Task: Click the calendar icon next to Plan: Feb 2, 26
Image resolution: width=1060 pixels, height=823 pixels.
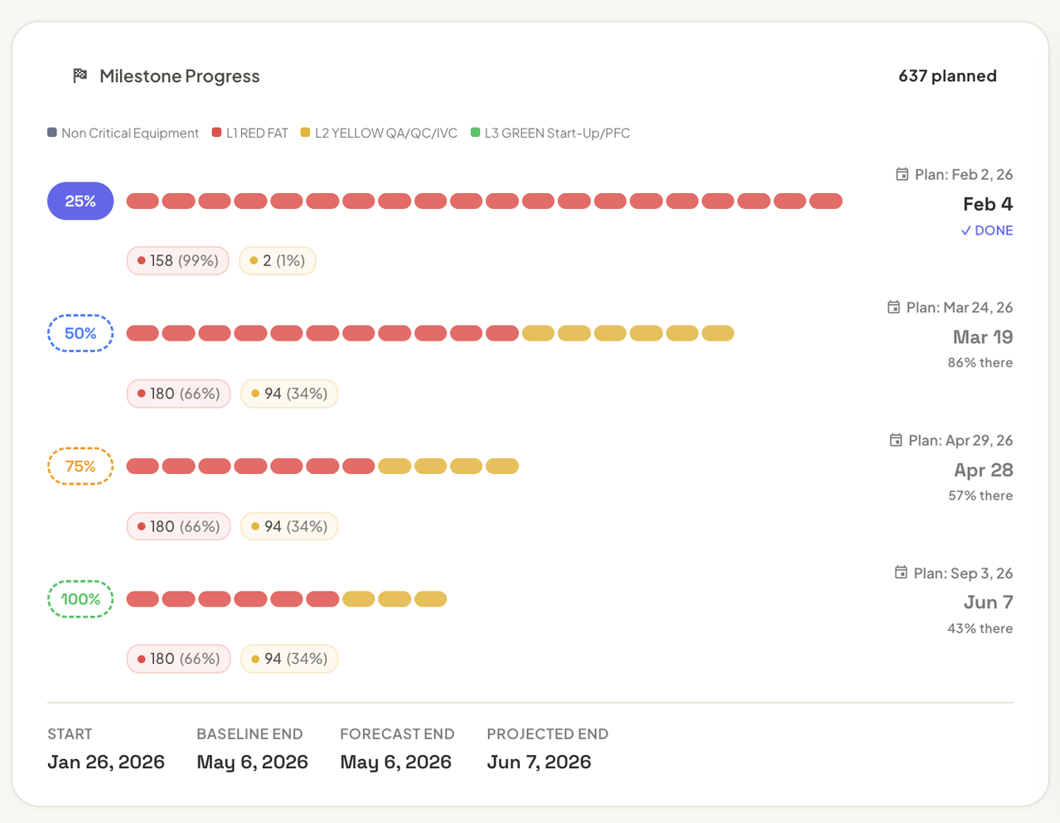Action: (902, 174)
